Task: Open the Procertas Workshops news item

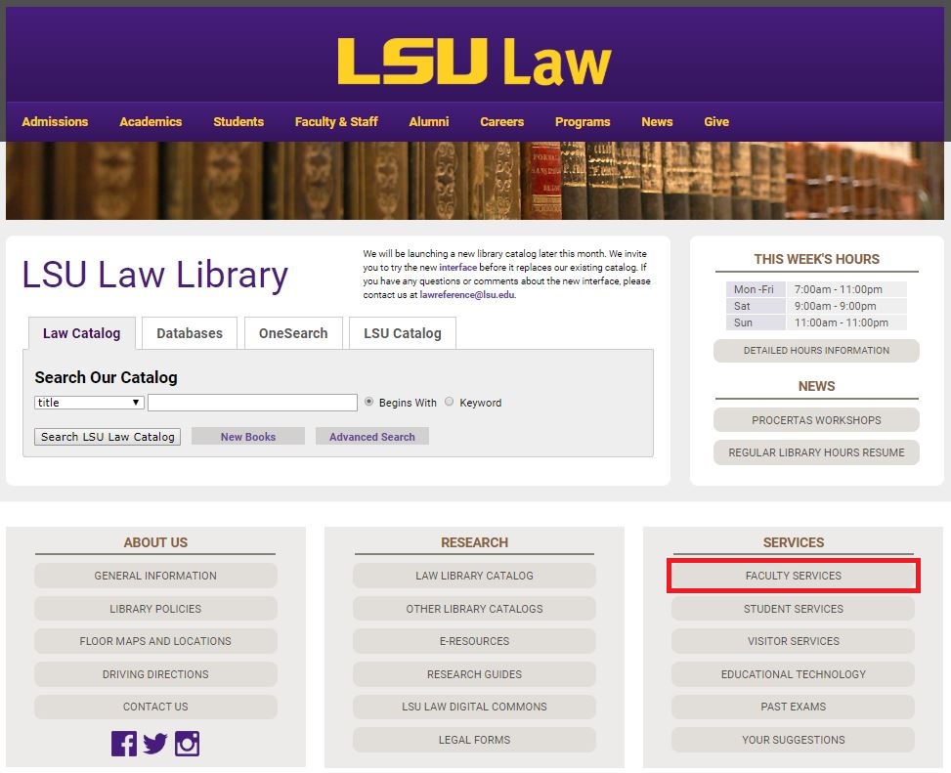Action: coord(816,420)
